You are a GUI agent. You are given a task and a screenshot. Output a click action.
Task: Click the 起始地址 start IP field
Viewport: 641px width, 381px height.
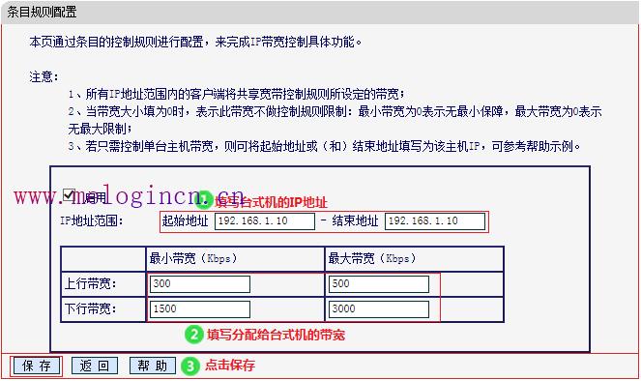265,221
